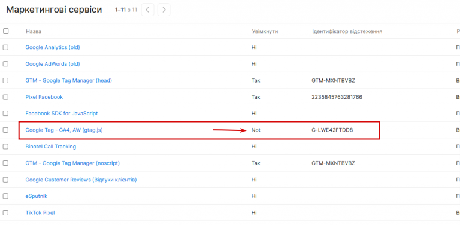Click the Not status in Google Tag row
This screenshot has height=225, width=460.
click(256, 130)
